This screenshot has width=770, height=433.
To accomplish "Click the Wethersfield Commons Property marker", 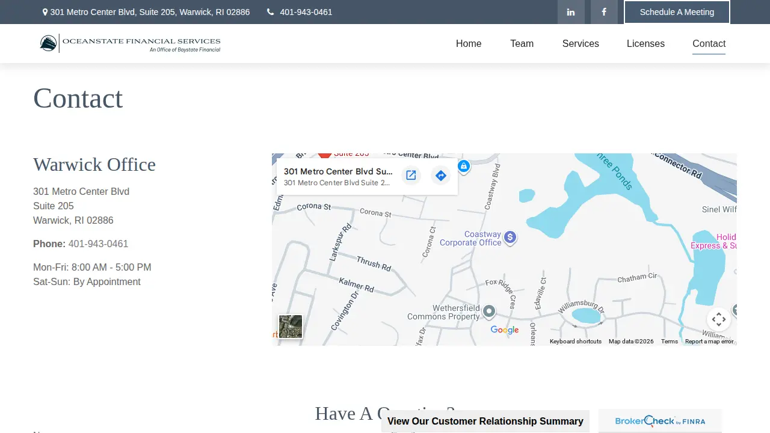I will pyautogui.click(x=489, y=311).
